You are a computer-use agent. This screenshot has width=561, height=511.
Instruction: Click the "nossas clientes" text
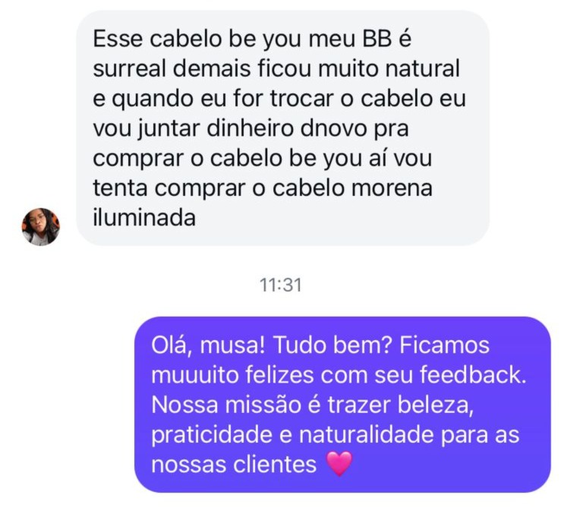click(x=234, y=465)
